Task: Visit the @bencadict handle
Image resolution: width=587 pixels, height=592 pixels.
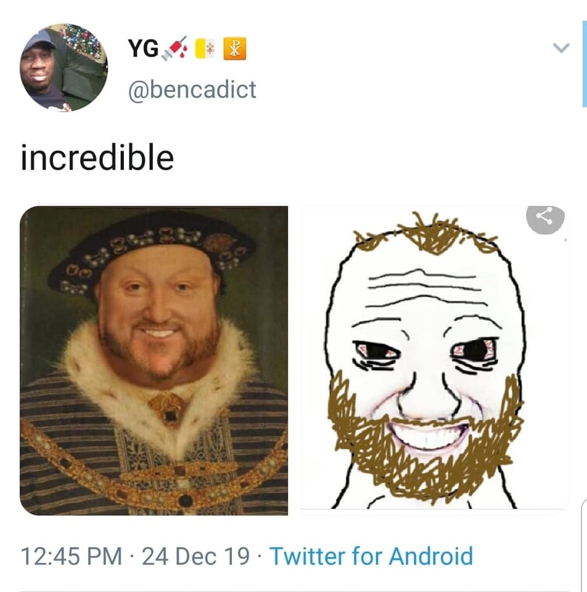Action: click(x=191, y=89)
